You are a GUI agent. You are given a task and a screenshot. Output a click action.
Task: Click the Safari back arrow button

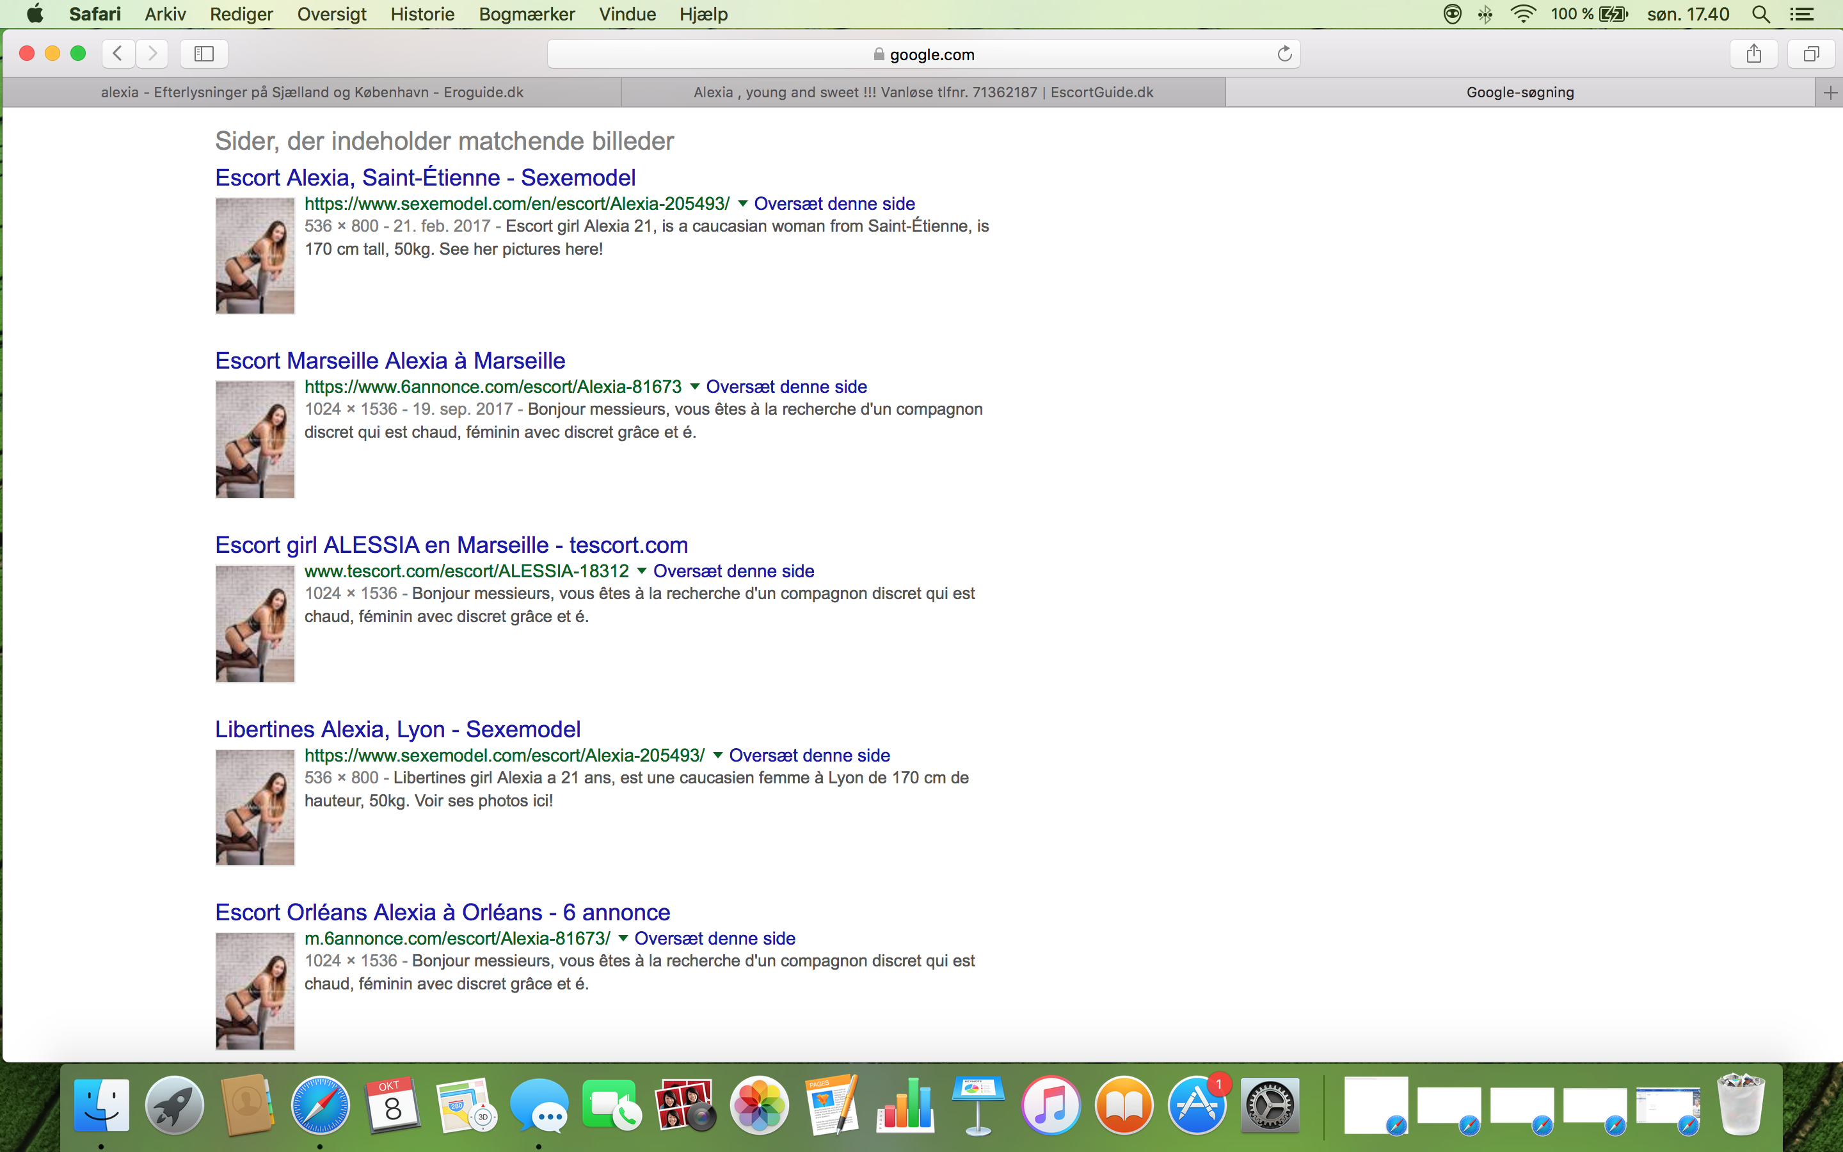point(118,53)
